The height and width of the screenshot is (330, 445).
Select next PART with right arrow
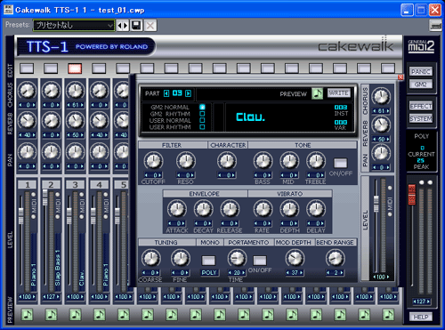(x=188, y=93)
